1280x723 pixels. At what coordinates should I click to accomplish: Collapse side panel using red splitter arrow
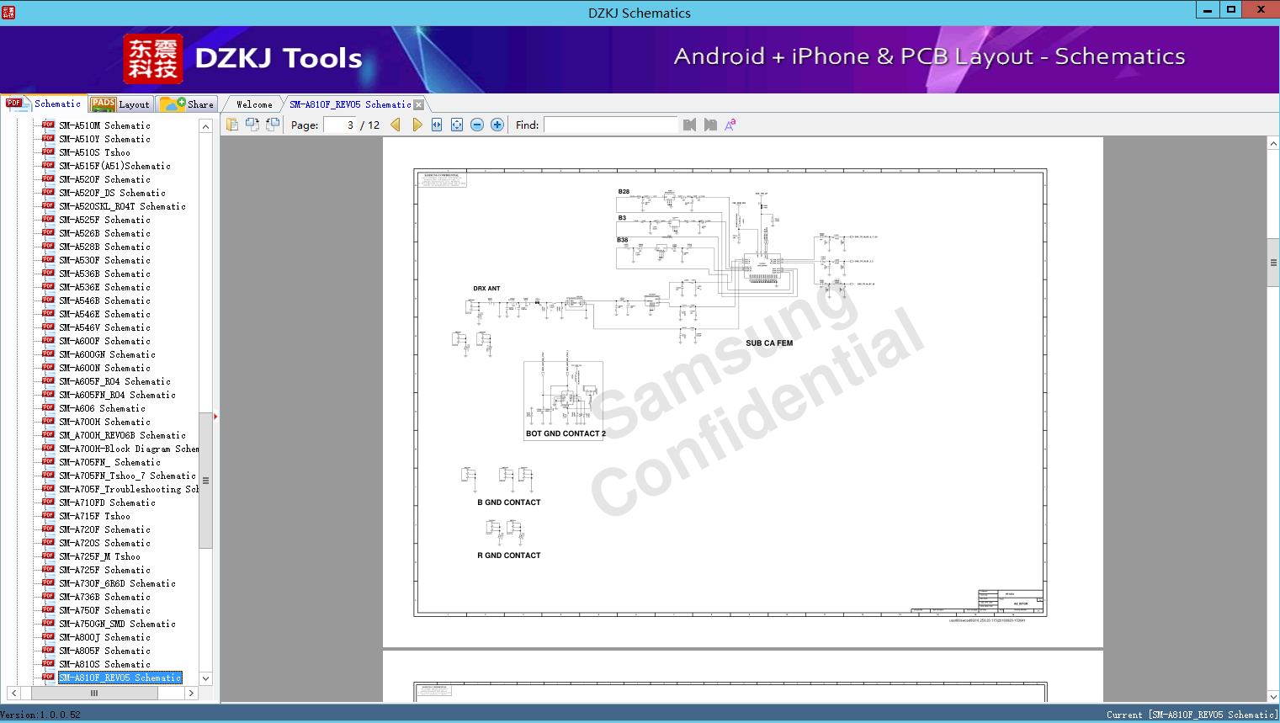[215, 416]
